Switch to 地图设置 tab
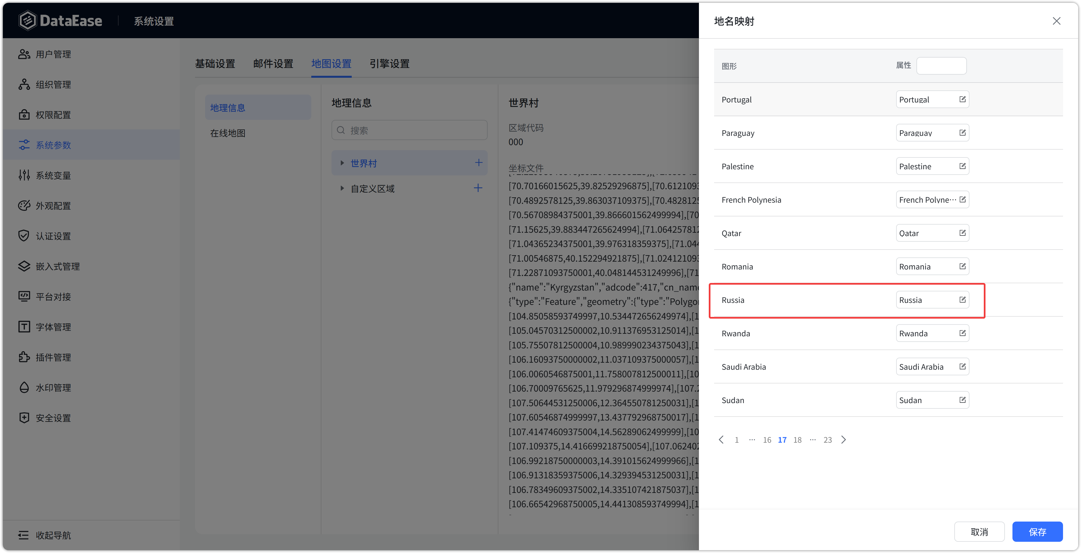 pyautogui.click(x=331, y=64)
